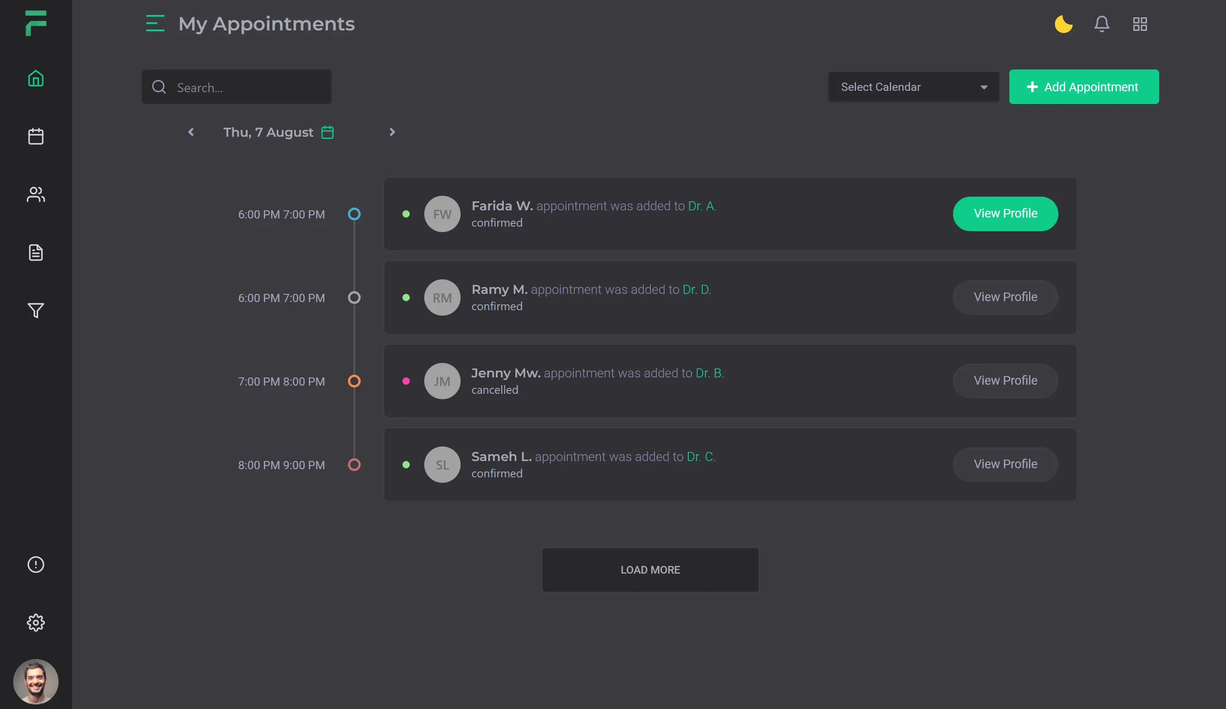View Profile for Jenny Mw.
Image resolution: width=1226 pixels, height=709 pixels.
pos(1005,381)
